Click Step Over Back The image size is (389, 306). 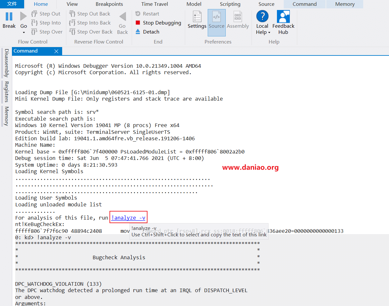91,32
